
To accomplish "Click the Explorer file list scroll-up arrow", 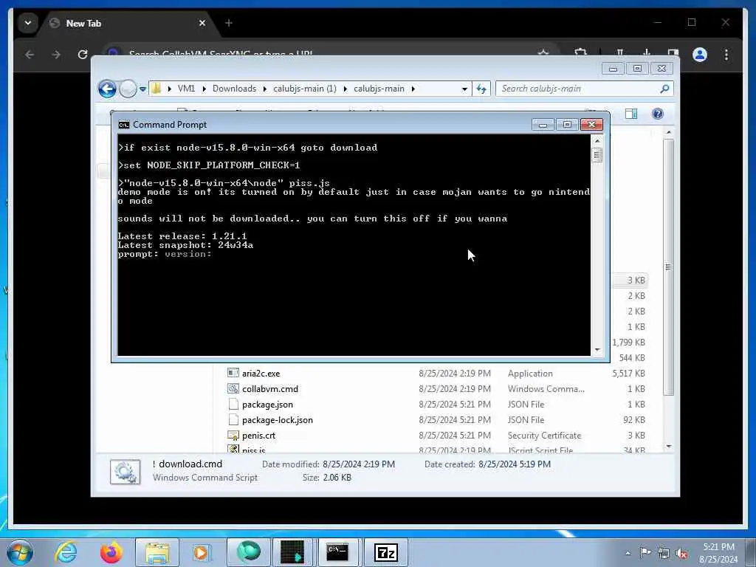I will coord(668,132).
